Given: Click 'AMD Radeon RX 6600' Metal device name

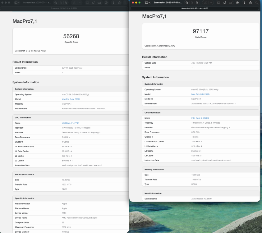Looking at the screenshot, I should pyautogui.click(x=201, y=199).
